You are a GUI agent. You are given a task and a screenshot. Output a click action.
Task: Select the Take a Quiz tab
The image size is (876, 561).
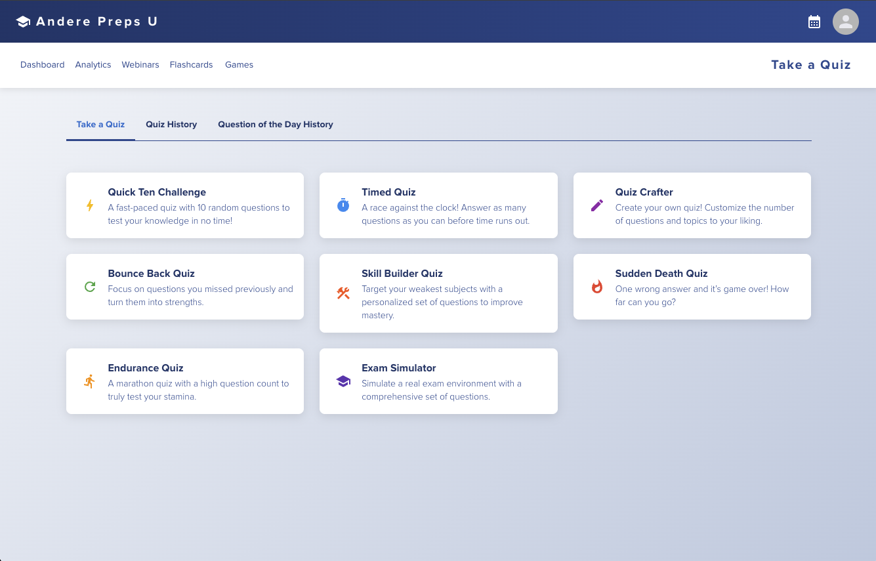tap(100, 125)
